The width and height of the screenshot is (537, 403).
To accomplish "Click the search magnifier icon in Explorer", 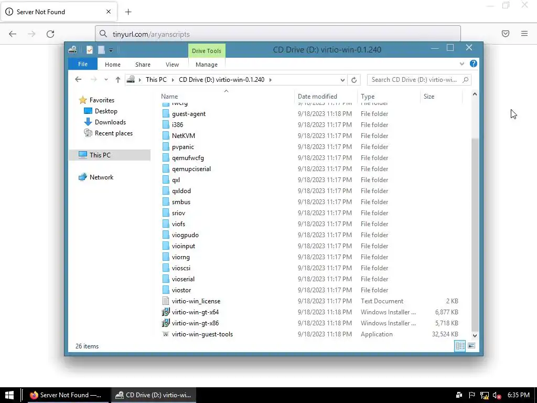I will 465,80.
